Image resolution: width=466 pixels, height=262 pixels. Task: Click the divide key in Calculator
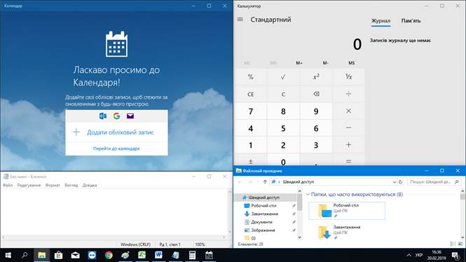(x=348, y=94)
